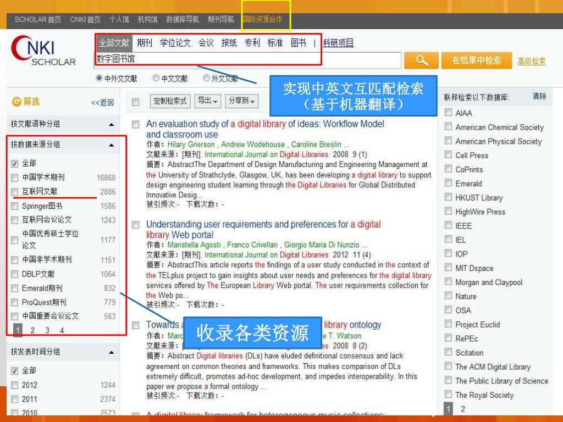This screenshot has height=422, width=563.
Task: Select the 全部文献 tab
Action: [x=114, y=43]
